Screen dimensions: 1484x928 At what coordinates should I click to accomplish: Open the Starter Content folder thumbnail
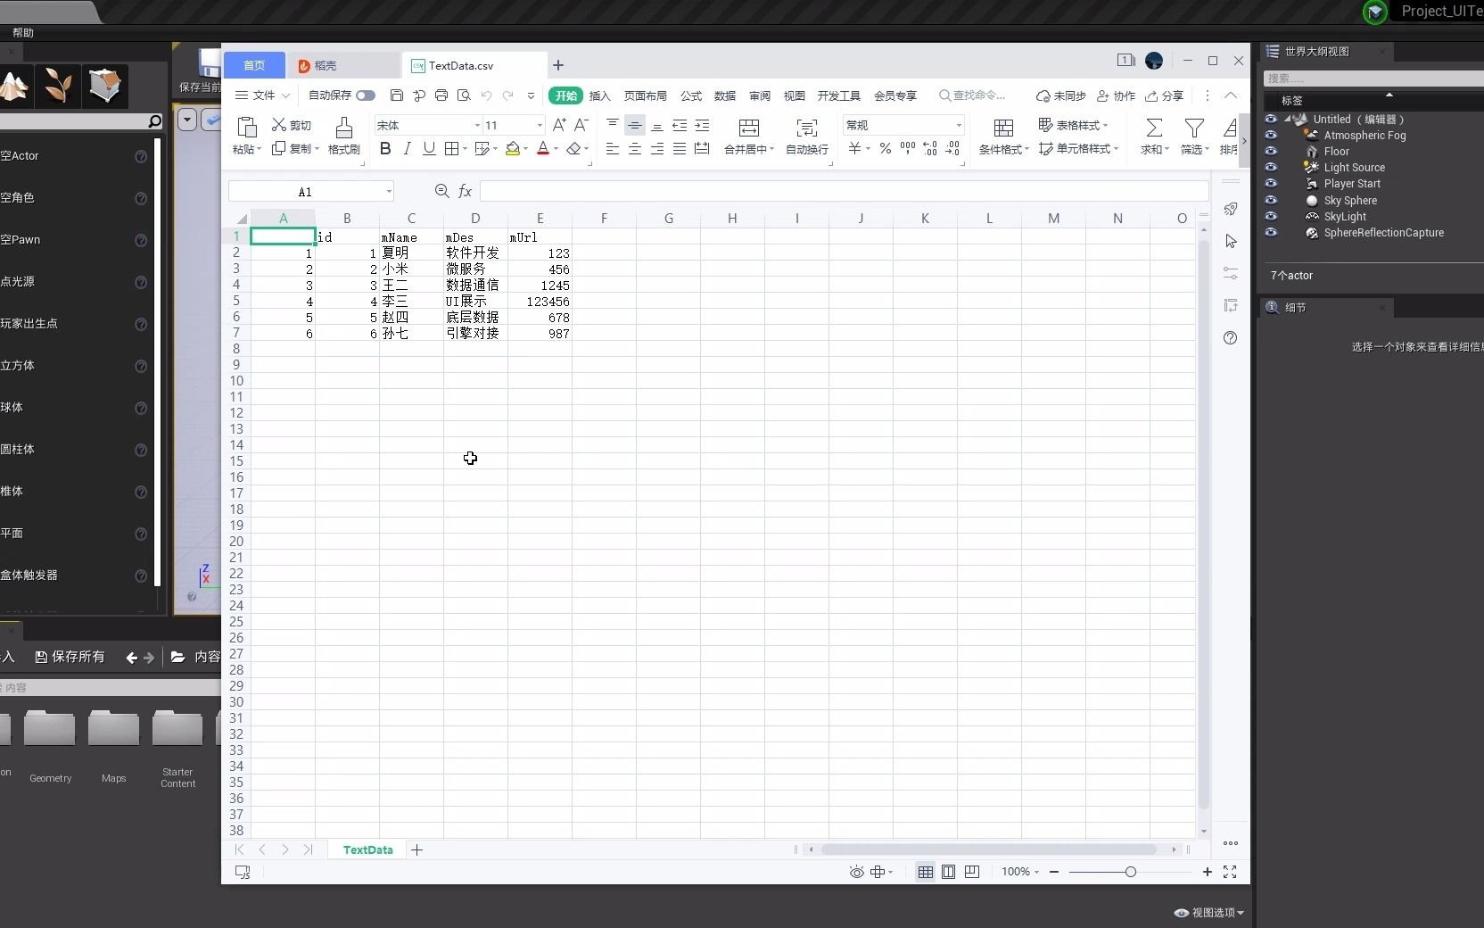coord(177,728)
